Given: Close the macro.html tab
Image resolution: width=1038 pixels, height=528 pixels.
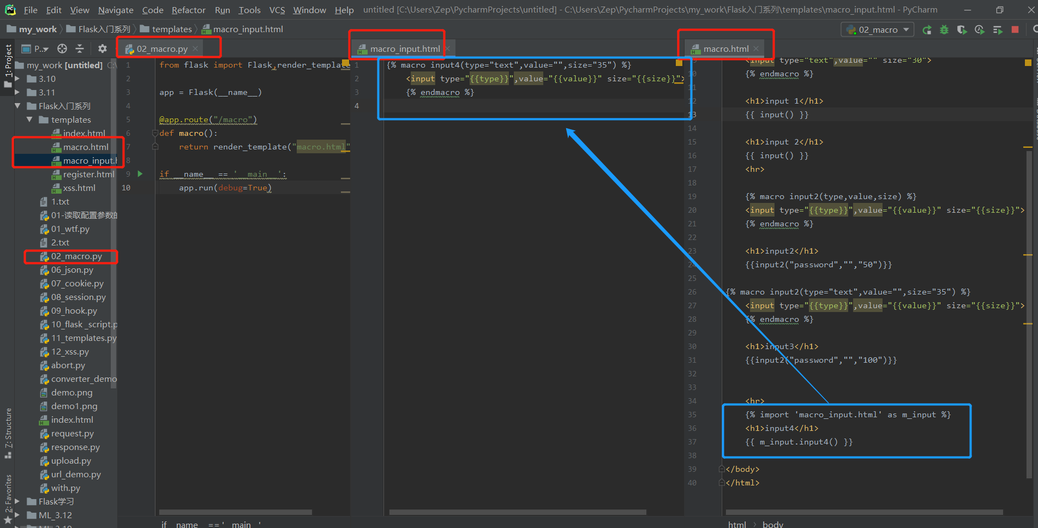Looking at the screenshot, I should coord(756,49).
